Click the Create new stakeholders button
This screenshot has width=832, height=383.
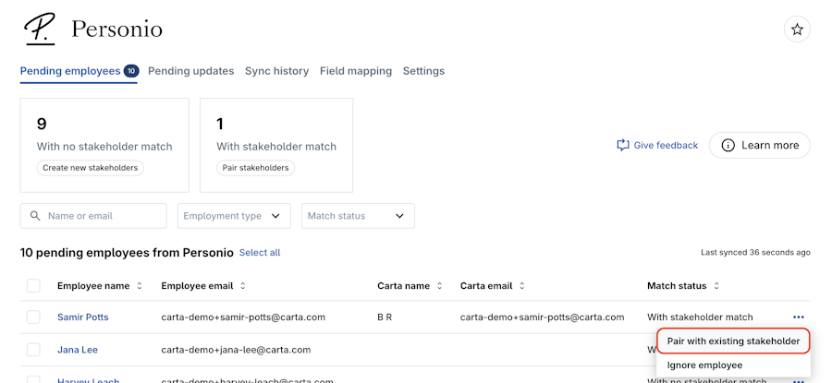(91, 168)
